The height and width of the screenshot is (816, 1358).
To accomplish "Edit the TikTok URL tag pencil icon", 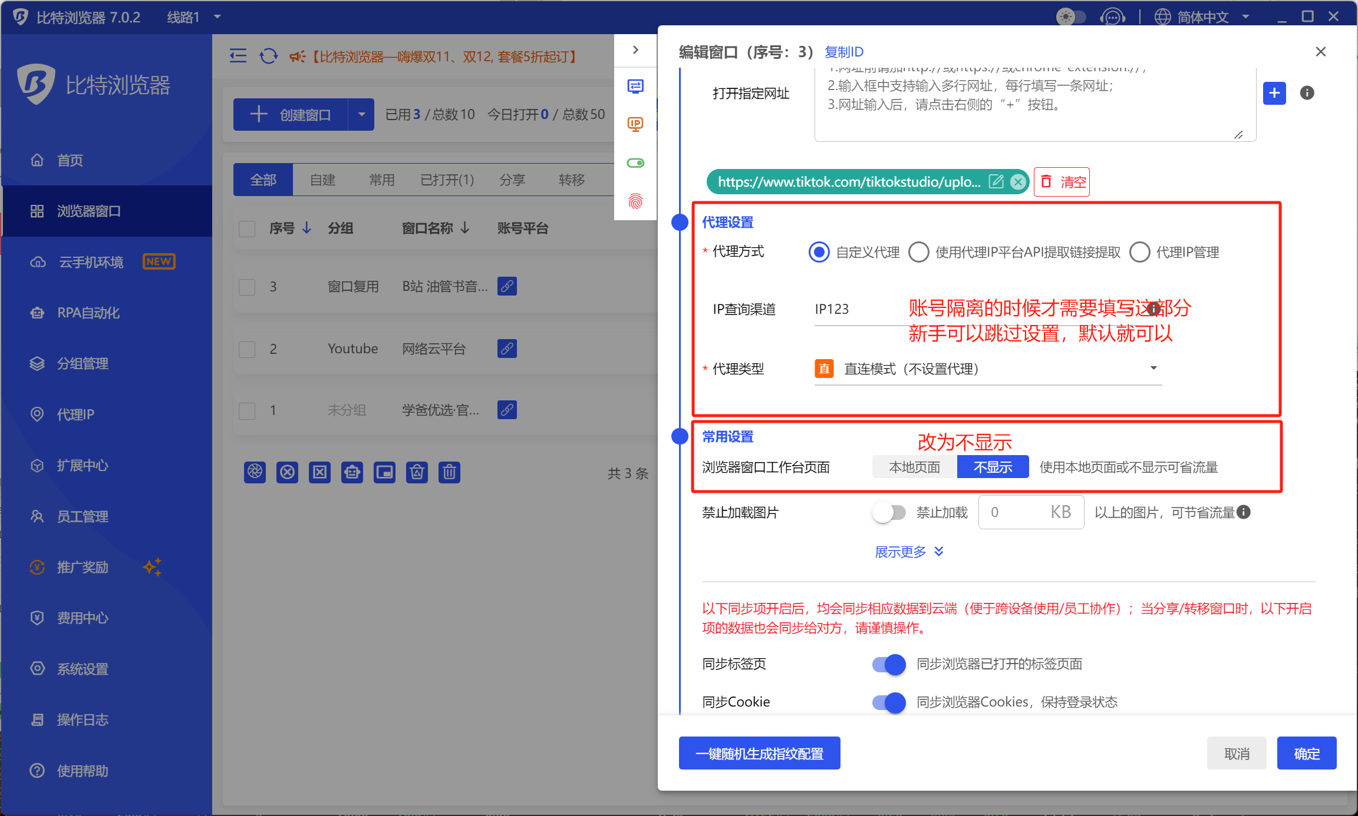I will click(x=996, y=181).
